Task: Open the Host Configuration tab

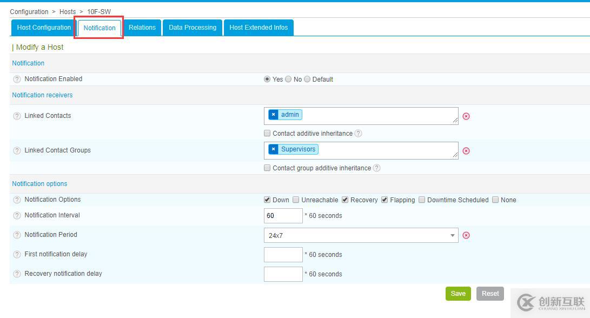Action: 44,28
